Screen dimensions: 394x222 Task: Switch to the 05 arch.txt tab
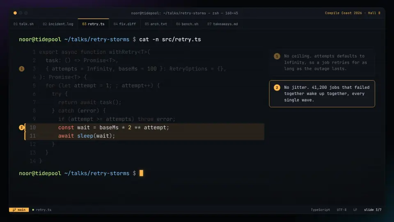coord(156,24)
